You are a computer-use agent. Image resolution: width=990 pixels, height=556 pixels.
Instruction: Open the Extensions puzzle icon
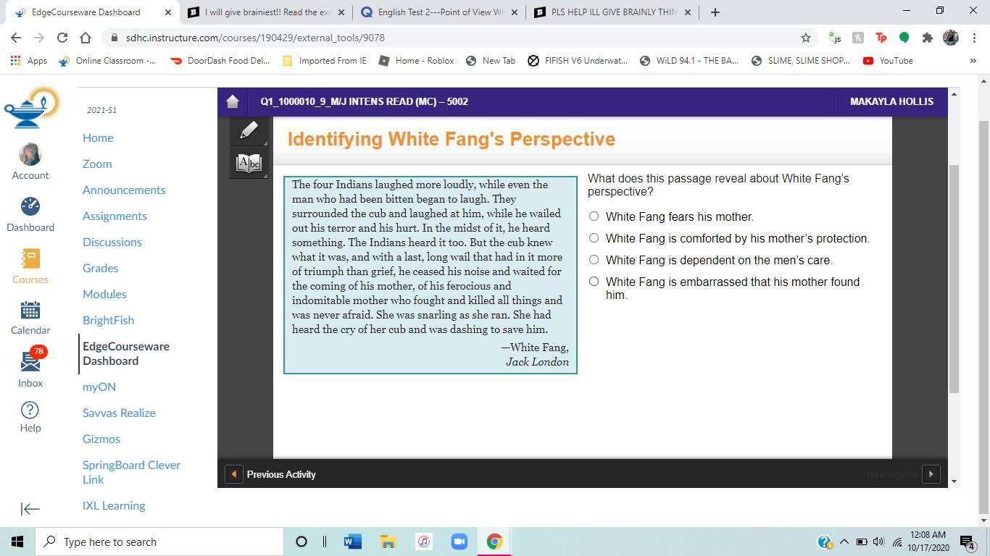point(927,38)
